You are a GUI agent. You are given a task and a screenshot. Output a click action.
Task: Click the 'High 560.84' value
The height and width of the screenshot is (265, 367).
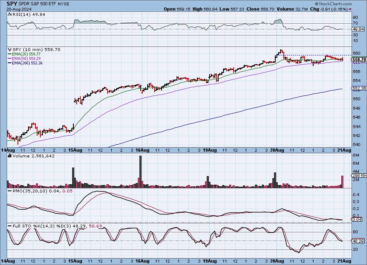[205, 9]
